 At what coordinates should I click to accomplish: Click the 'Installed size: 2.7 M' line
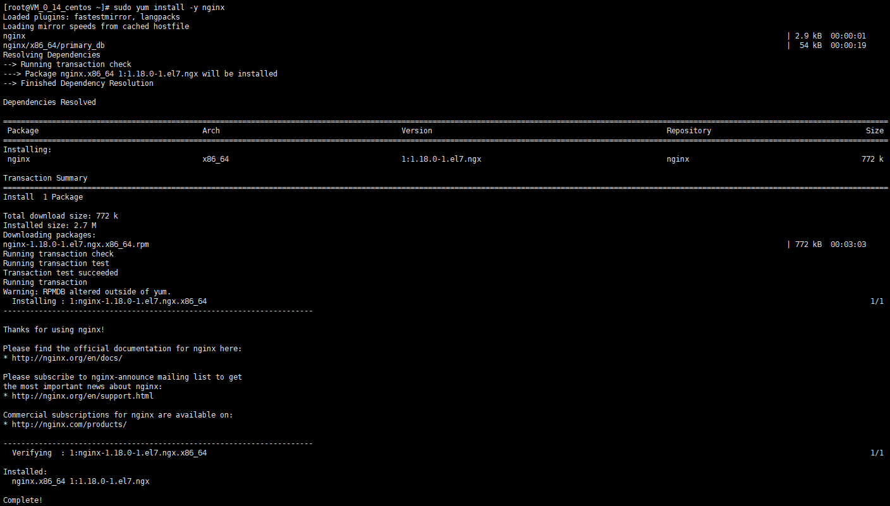[x=49, y=226]
